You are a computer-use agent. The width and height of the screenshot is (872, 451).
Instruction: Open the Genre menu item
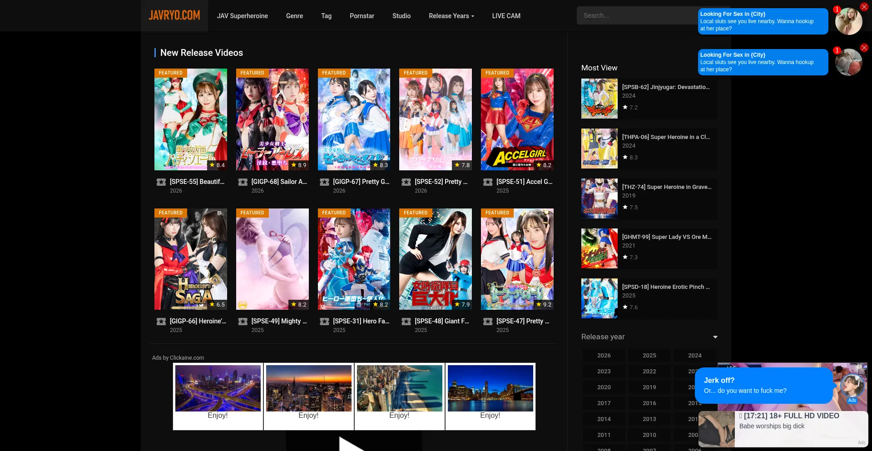[294, 16]
